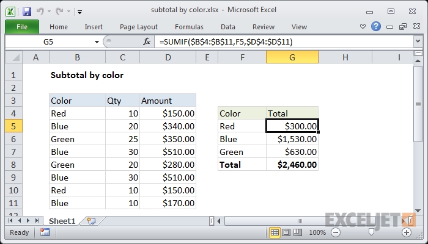Click the 100% zoom level button

click(x=317, y=232)
